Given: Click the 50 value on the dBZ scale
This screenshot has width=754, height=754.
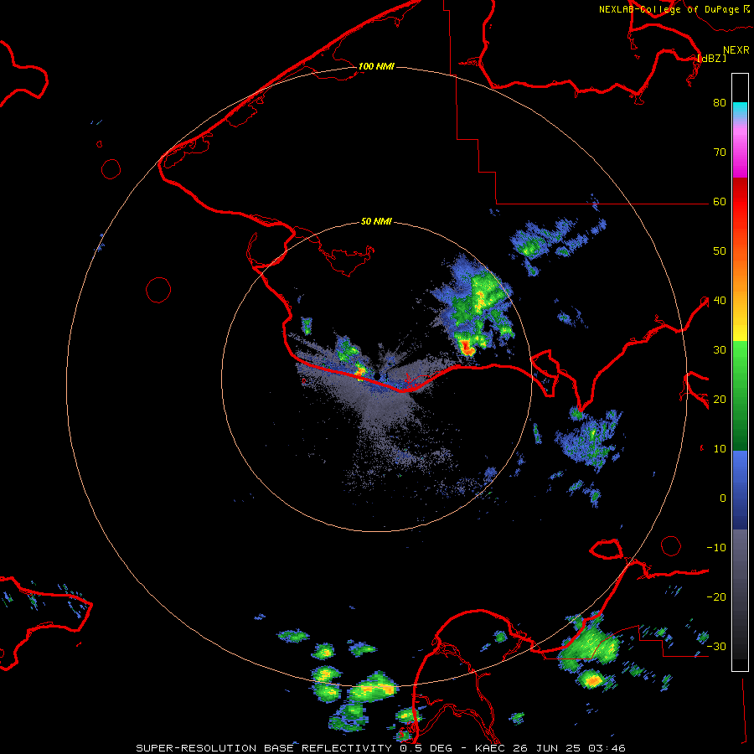Looking at the screenshot, I should pyautogui.click(x=720, y=251).
